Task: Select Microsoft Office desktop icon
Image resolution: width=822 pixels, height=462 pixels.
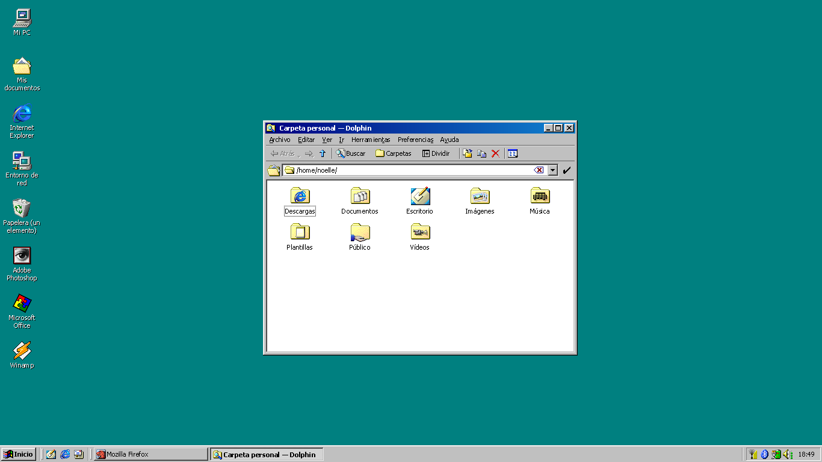Action: 22,312
